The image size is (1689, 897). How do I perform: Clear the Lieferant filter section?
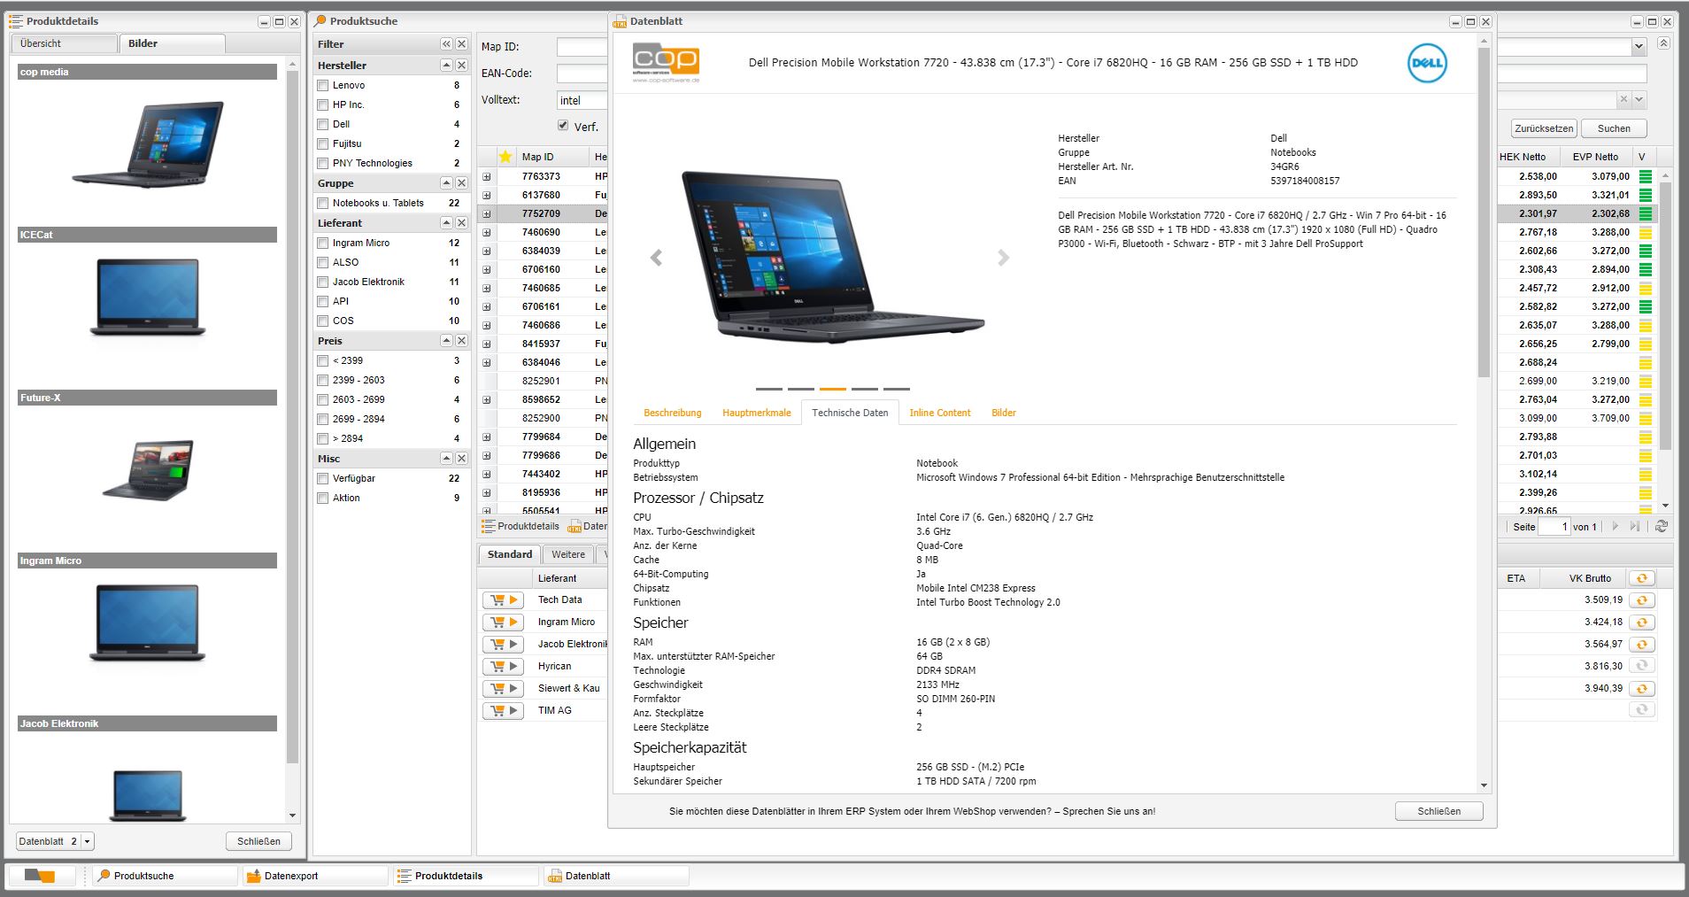click(x=461, y=223)
